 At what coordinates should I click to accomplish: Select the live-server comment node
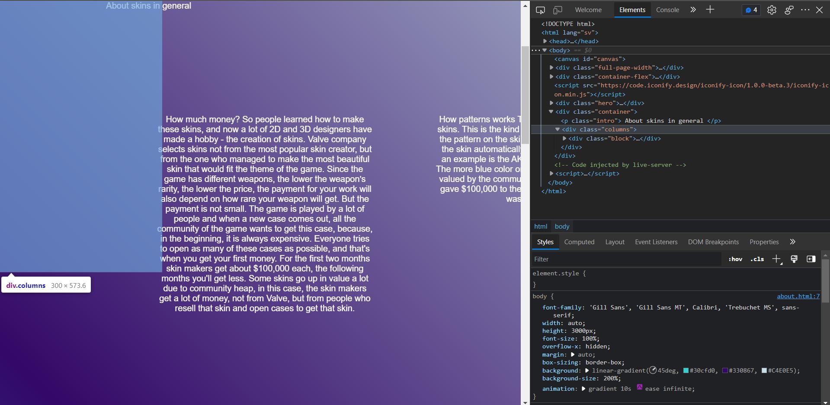pyautogui.click(x=620, y=165)
